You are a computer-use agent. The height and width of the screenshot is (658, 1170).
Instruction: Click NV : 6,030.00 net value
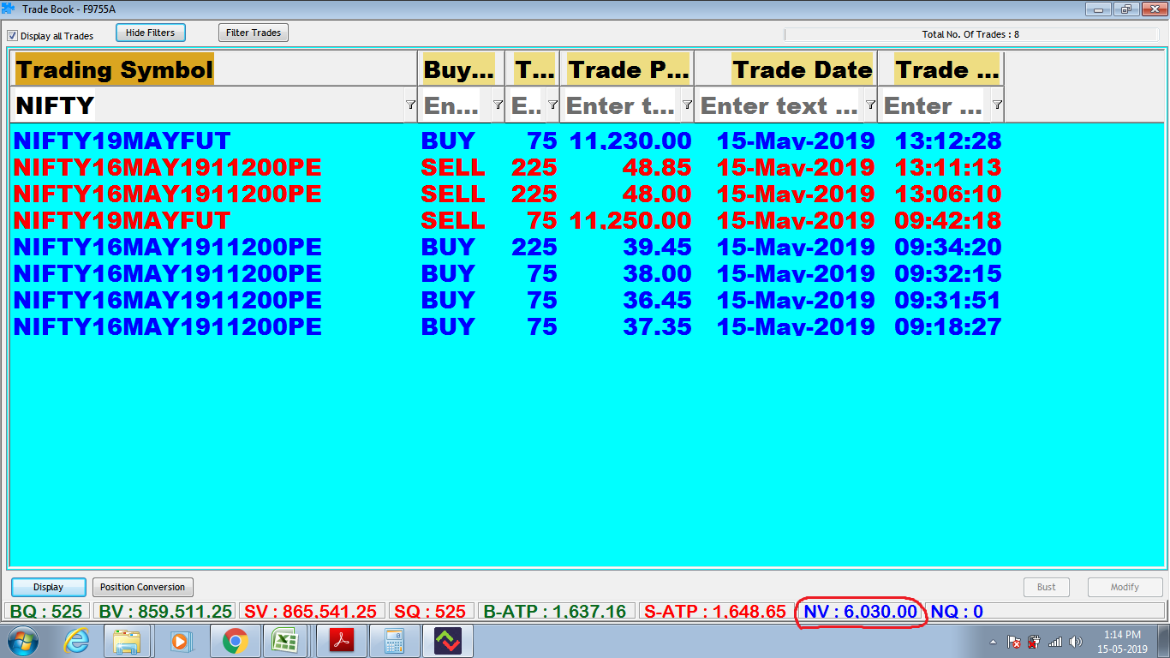coord(861,612)
